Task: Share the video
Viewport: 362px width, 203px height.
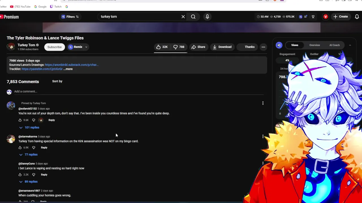Action: coord(198,47)
